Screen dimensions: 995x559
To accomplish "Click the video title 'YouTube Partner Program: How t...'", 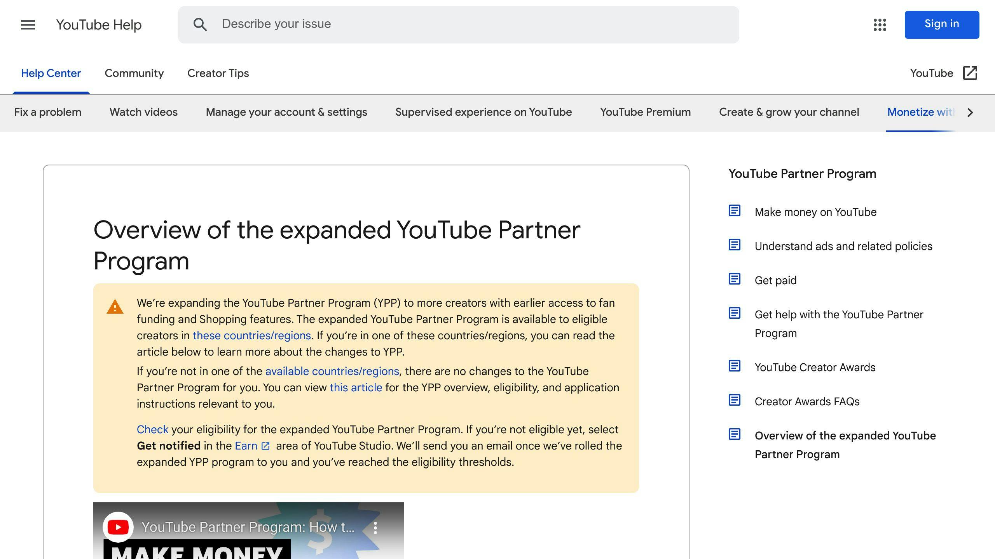I will [248, 527].
